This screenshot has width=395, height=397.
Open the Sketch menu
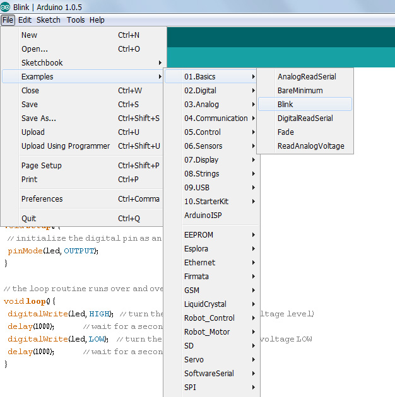[x=49, y=20]
